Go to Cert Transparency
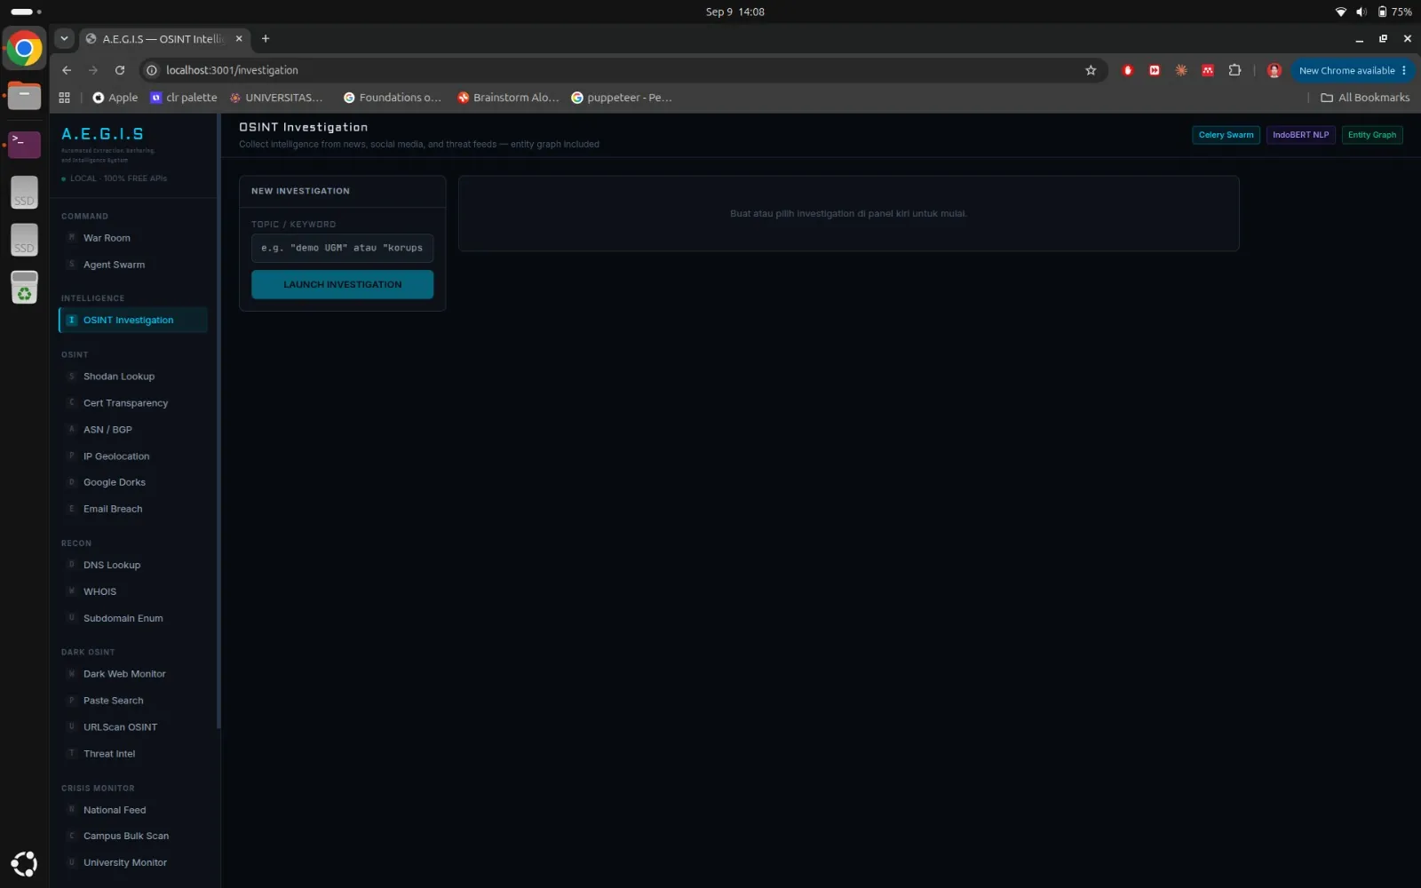 point(132,403)
